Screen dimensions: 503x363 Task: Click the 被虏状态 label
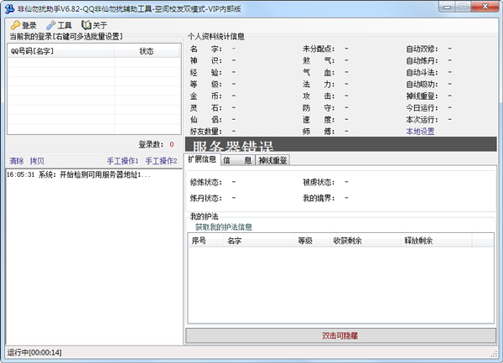point(319,183)
